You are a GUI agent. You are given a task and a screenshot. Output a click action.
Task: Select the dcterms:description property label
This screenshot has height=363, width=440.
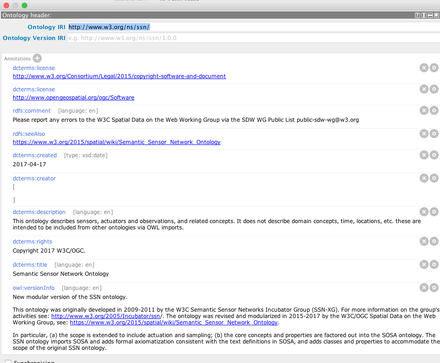(39, 212)
